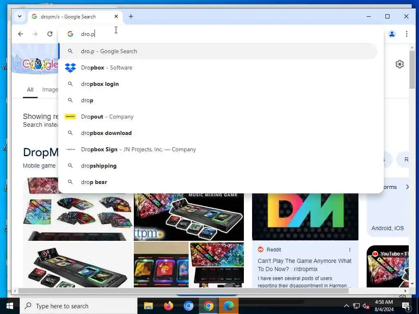Select the dropm/x - Google Search tab

[75, 16]
